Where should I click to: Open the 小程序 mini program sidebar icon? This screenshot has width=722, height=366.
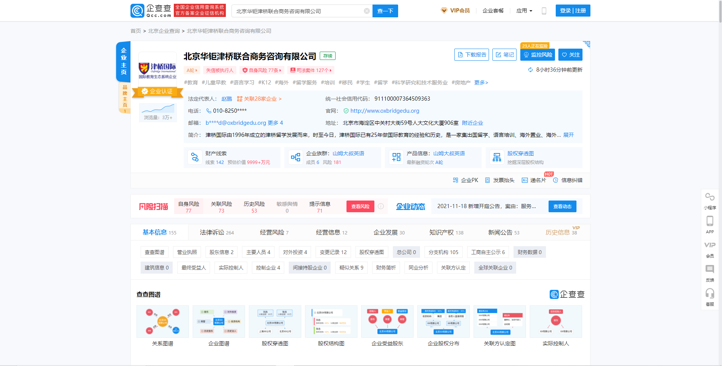pyautogui.click(x=710, y=201)
